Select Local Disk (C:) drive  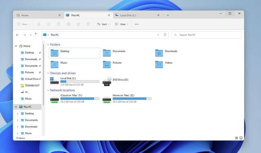75,81
